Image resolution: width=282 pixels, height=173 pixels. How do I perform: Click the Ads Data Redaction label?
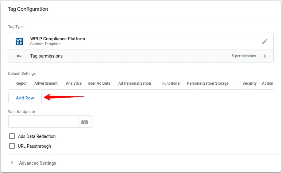tap(37, 136)
